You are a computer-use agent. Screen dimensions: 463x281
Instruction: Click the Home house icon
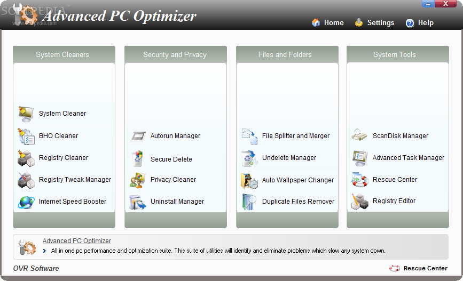316,22
